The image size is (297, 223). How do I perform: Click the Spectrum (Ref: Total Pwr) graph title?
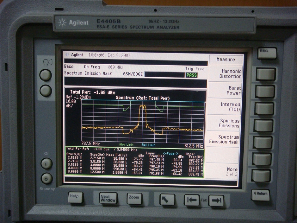tap(143, 98)
